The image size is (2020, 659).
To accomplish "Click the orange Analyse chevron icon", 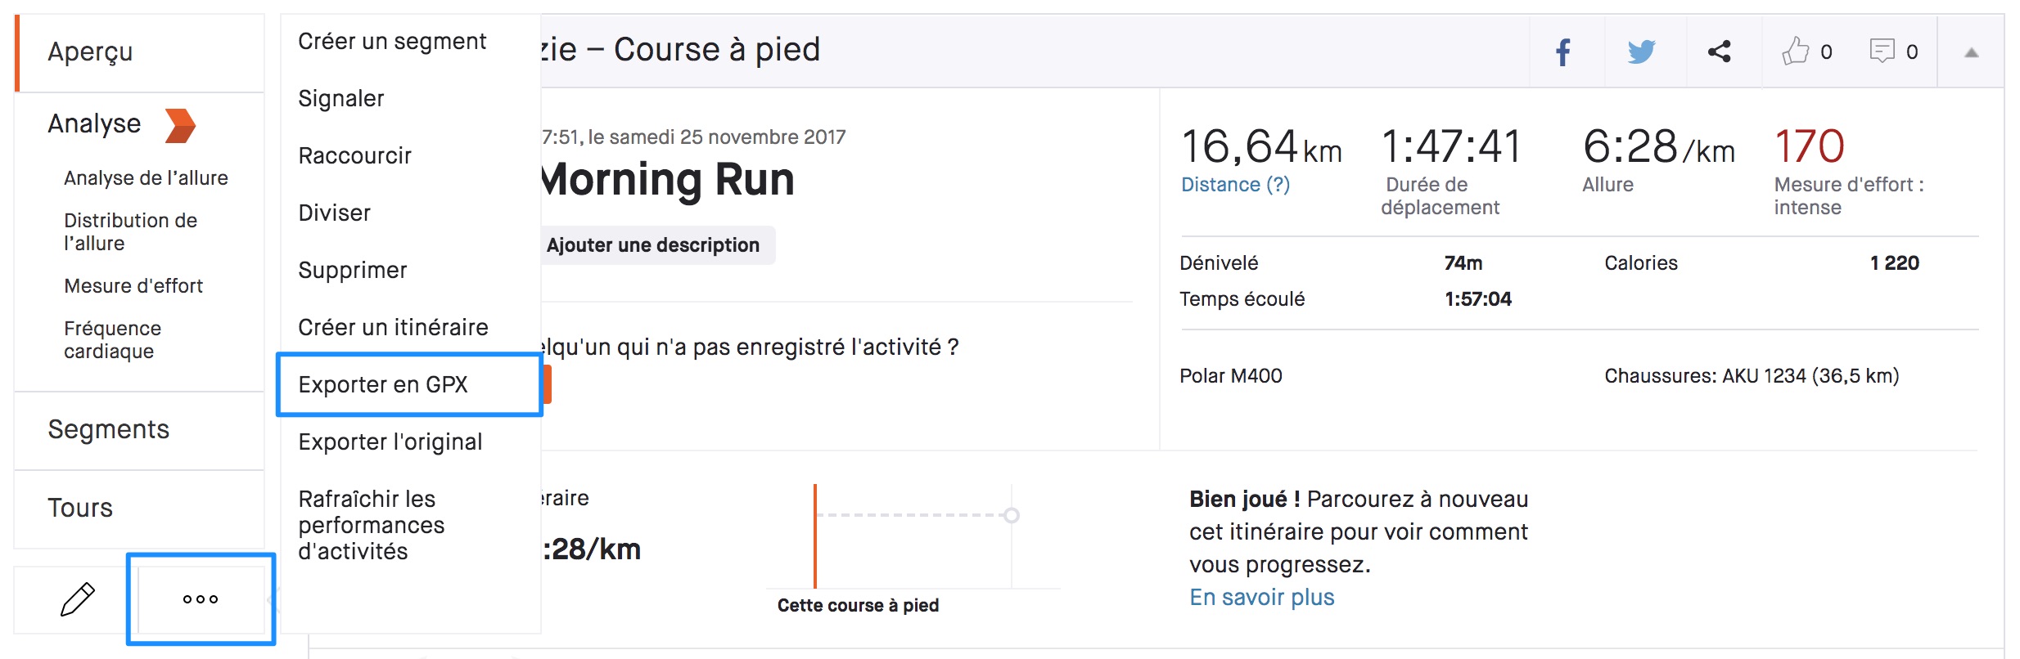I will pyautogui.click(x=180, y=125).
